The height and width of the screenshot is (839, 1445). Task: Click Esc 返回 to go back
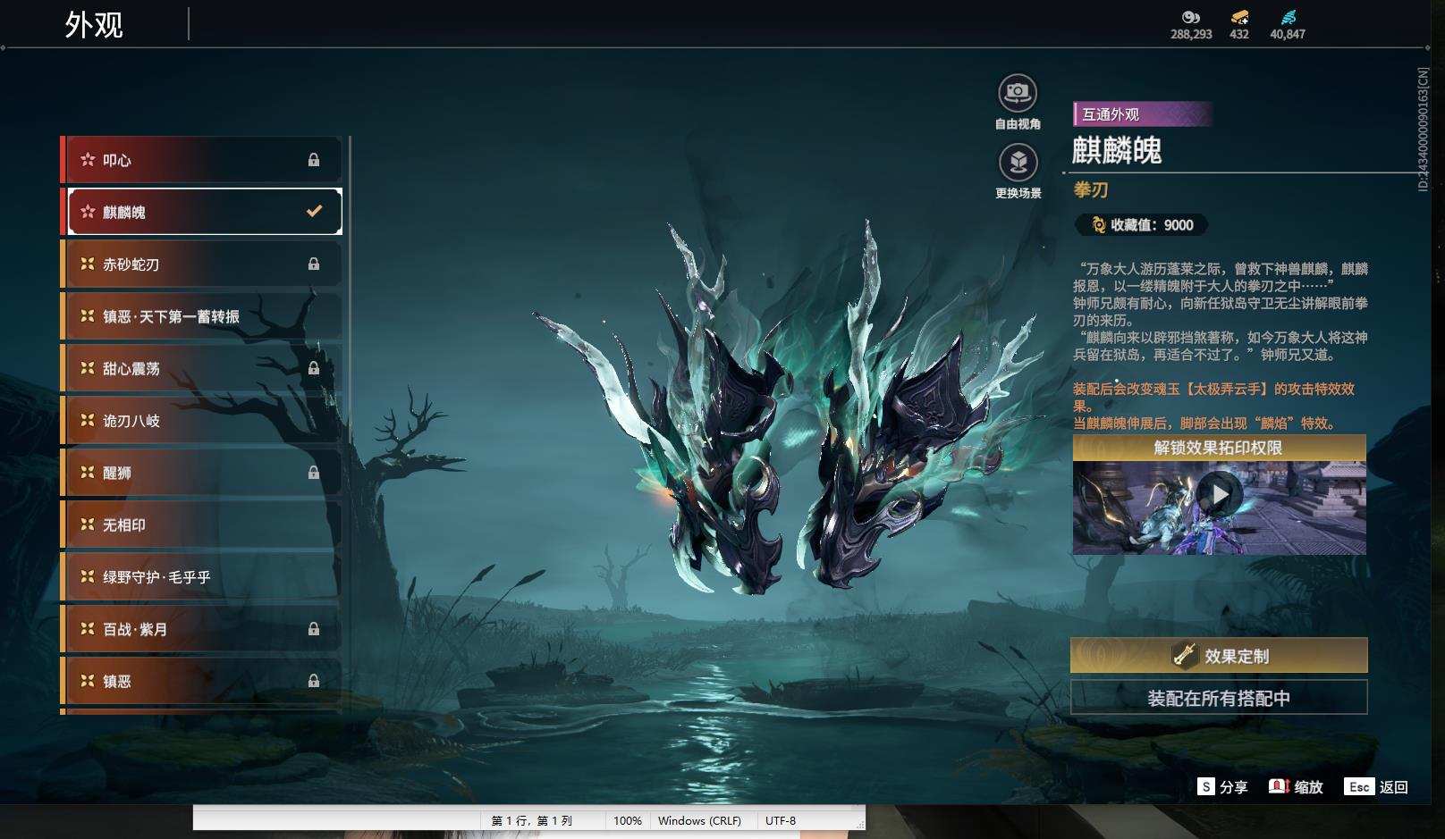coord(1377,786)
